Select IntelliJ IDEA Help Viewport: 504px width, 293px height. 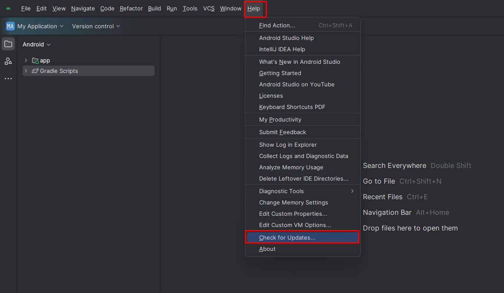[x=303, y=49]
